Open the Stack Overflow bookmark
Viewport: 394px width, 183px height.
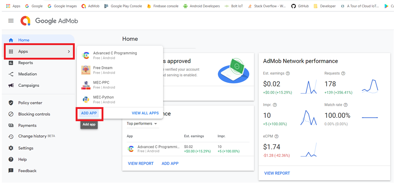(x=267, y=6)
